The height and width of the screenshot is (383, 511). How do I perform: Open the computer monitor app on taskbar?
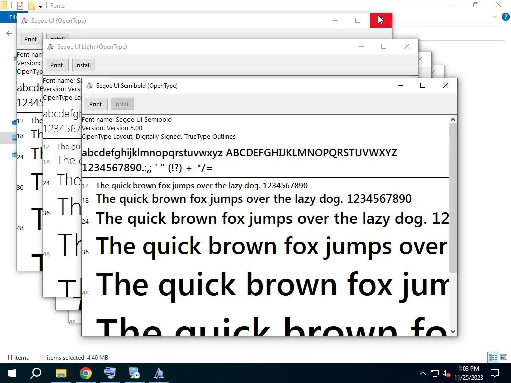tap(110, 373)
